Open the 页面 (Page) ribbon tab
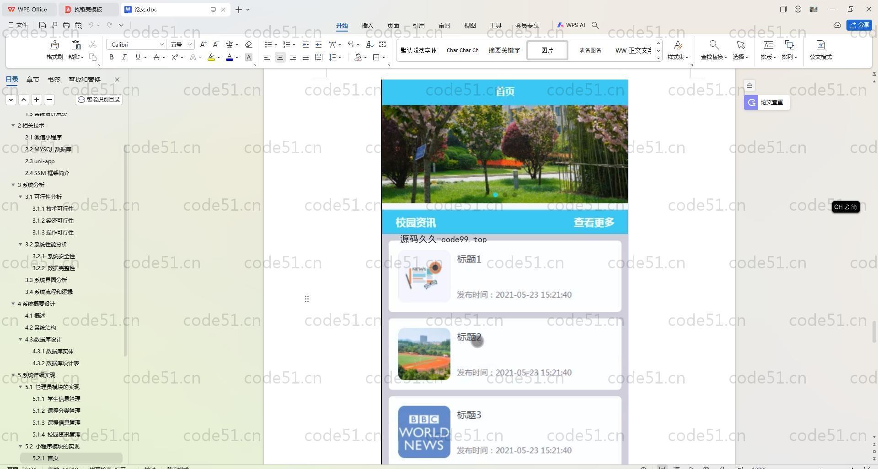Viewport: 878px width, 469px height. point(393,26)
